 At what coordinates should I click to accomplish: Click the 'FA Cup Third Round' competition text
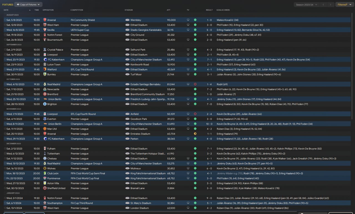[82, 203]
